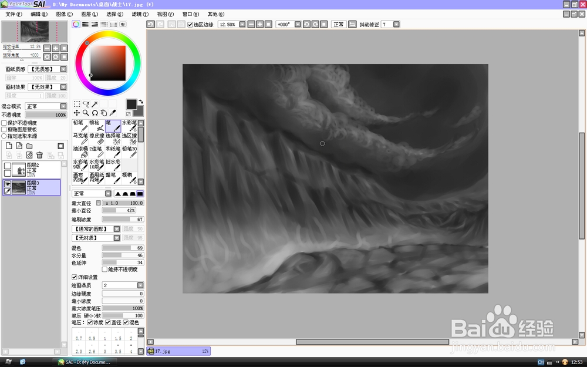Create a new linework layer

pos(19,146)
